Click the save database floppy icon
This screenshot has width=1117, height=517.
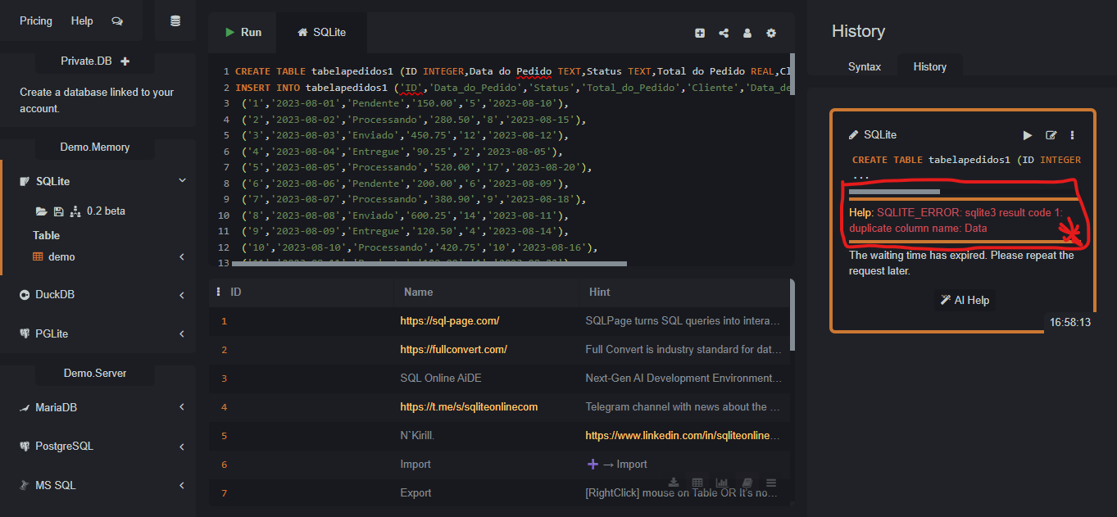[x=58, y=211]
